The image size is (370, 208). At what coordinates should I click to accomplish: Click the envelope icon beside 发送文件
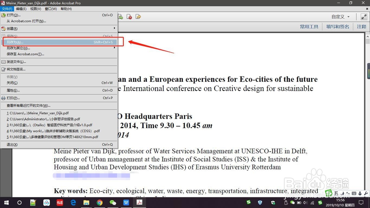point(4,62)
